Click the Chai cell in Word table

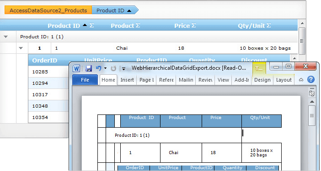(181, 153)
